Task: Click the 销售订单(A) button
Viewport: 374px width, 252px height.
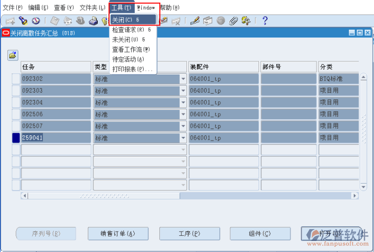Action: pyautogui.click(x=118, y=234)
